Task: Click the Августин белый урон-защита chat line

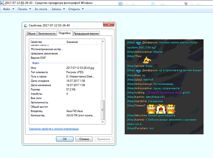Action: click(x=151, y=115)
